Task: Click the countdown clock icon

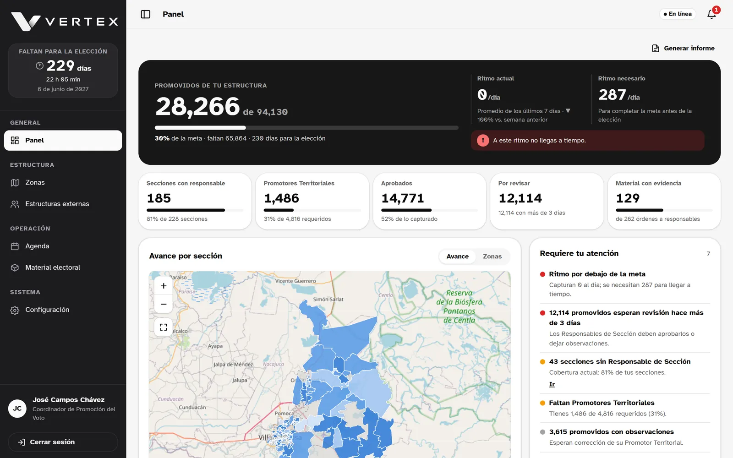Action: [40, 66]
